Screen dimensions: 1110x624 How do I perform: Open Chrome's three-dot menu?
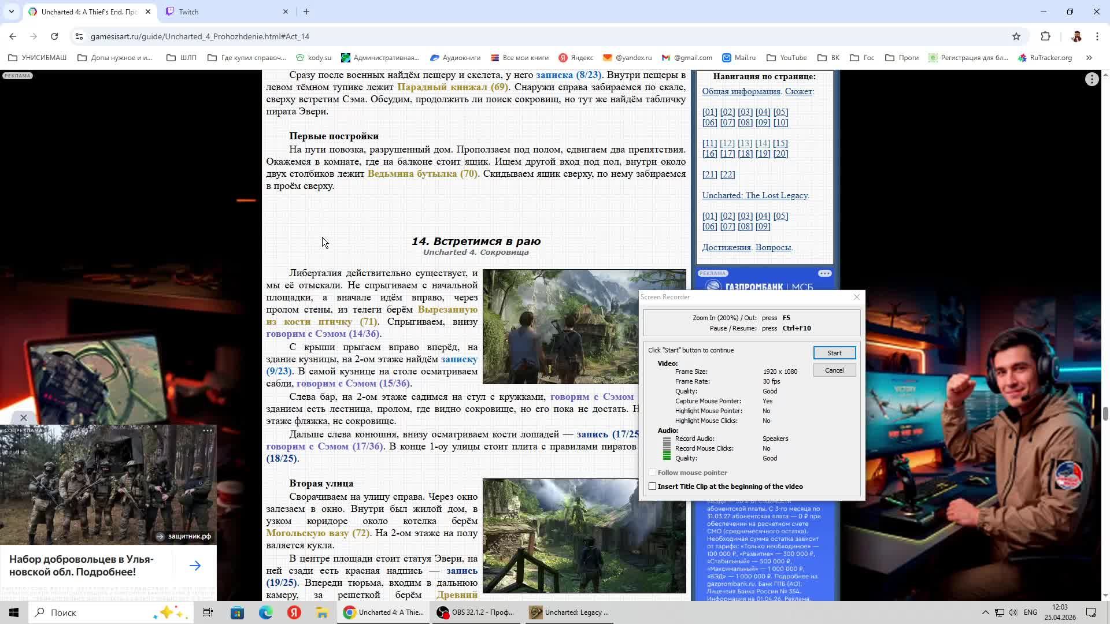point(1097,36)
